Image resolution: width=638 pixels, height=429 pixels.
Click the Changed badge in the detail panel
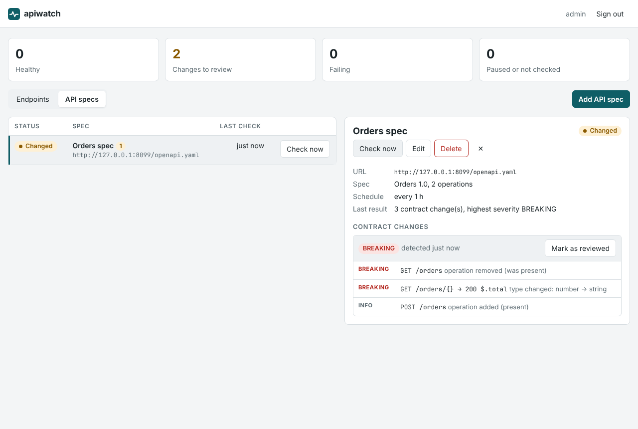click(x=600, y=131)
